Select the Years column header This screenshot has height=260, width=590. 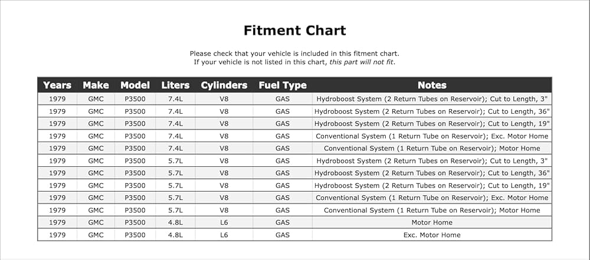tap(57, 85)
